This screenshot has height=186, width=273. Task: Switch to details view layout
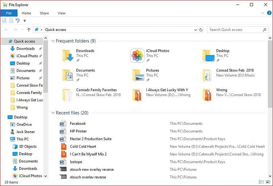(x=261, y=182)
